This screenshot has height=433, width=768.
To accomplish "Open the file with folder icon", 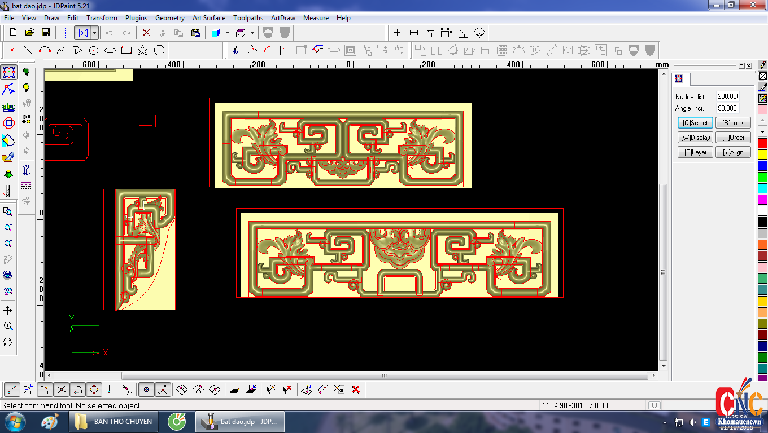I will tap(30, 33).
